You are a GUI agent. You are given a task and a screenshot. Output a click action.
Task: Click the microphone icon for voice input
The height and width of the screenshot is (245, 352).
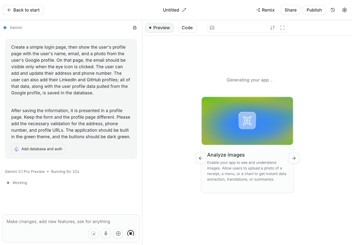[x=106, y=233]
